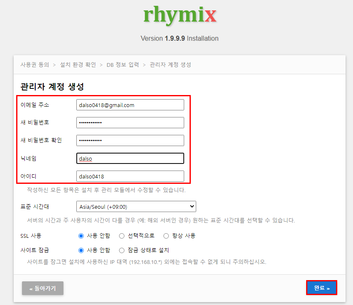Select SSL 선택적으로 radio option
The image size is (353, 305).
pyautogui.click(x=122, y=236)
